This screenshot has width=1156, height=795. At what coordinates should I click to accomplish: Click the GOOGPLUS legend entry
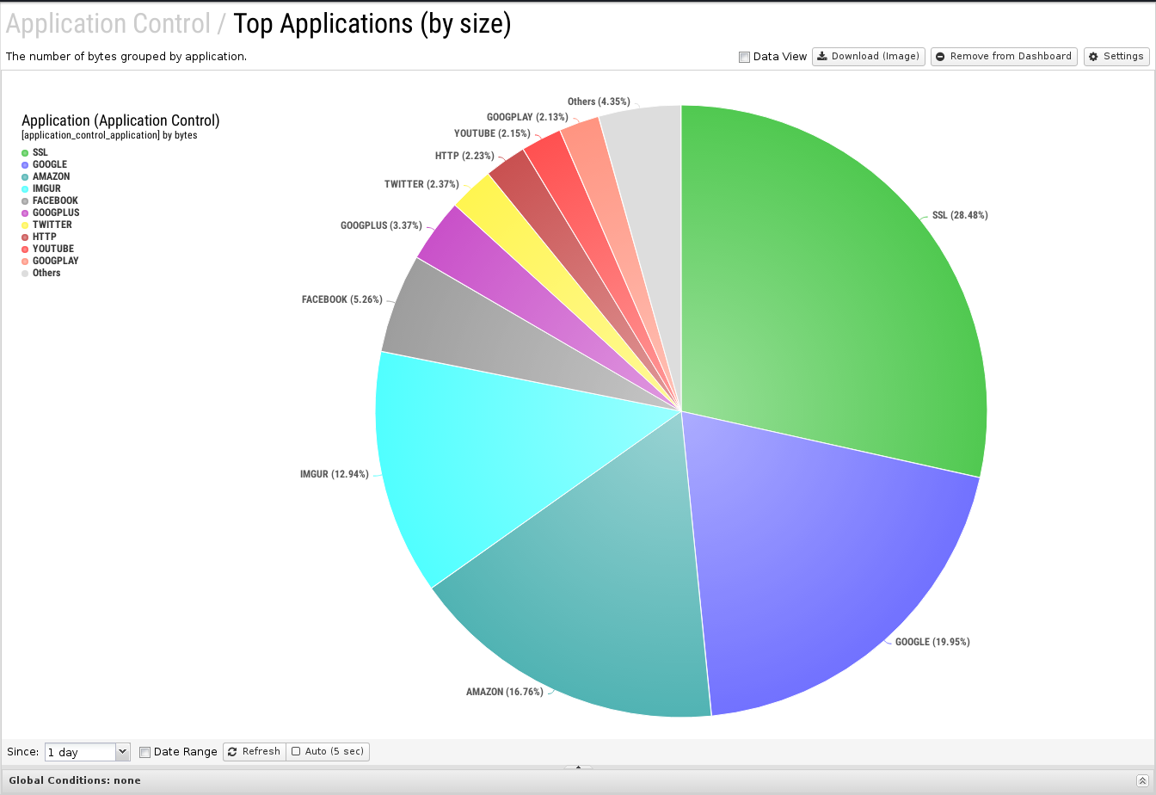[51, 213]
